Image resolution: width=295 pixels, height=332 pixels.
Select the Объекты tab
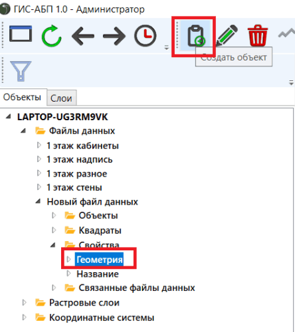click(22, 97)
